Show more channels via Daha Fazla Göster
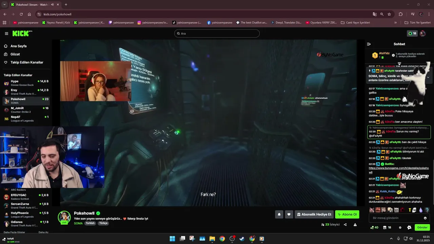Screen dimensions: 434x244 point(14,232)
